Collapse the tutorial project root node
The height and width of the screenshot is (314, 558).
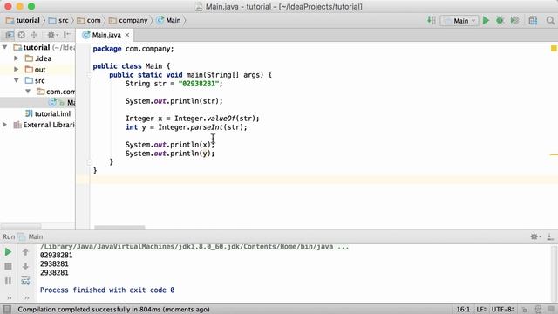[x=5, y=47]
